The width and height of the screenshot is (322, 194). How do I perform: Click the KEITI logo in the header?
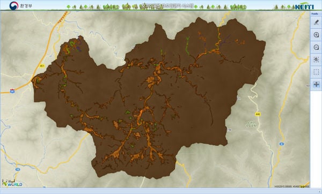click(x=304, y=6)
